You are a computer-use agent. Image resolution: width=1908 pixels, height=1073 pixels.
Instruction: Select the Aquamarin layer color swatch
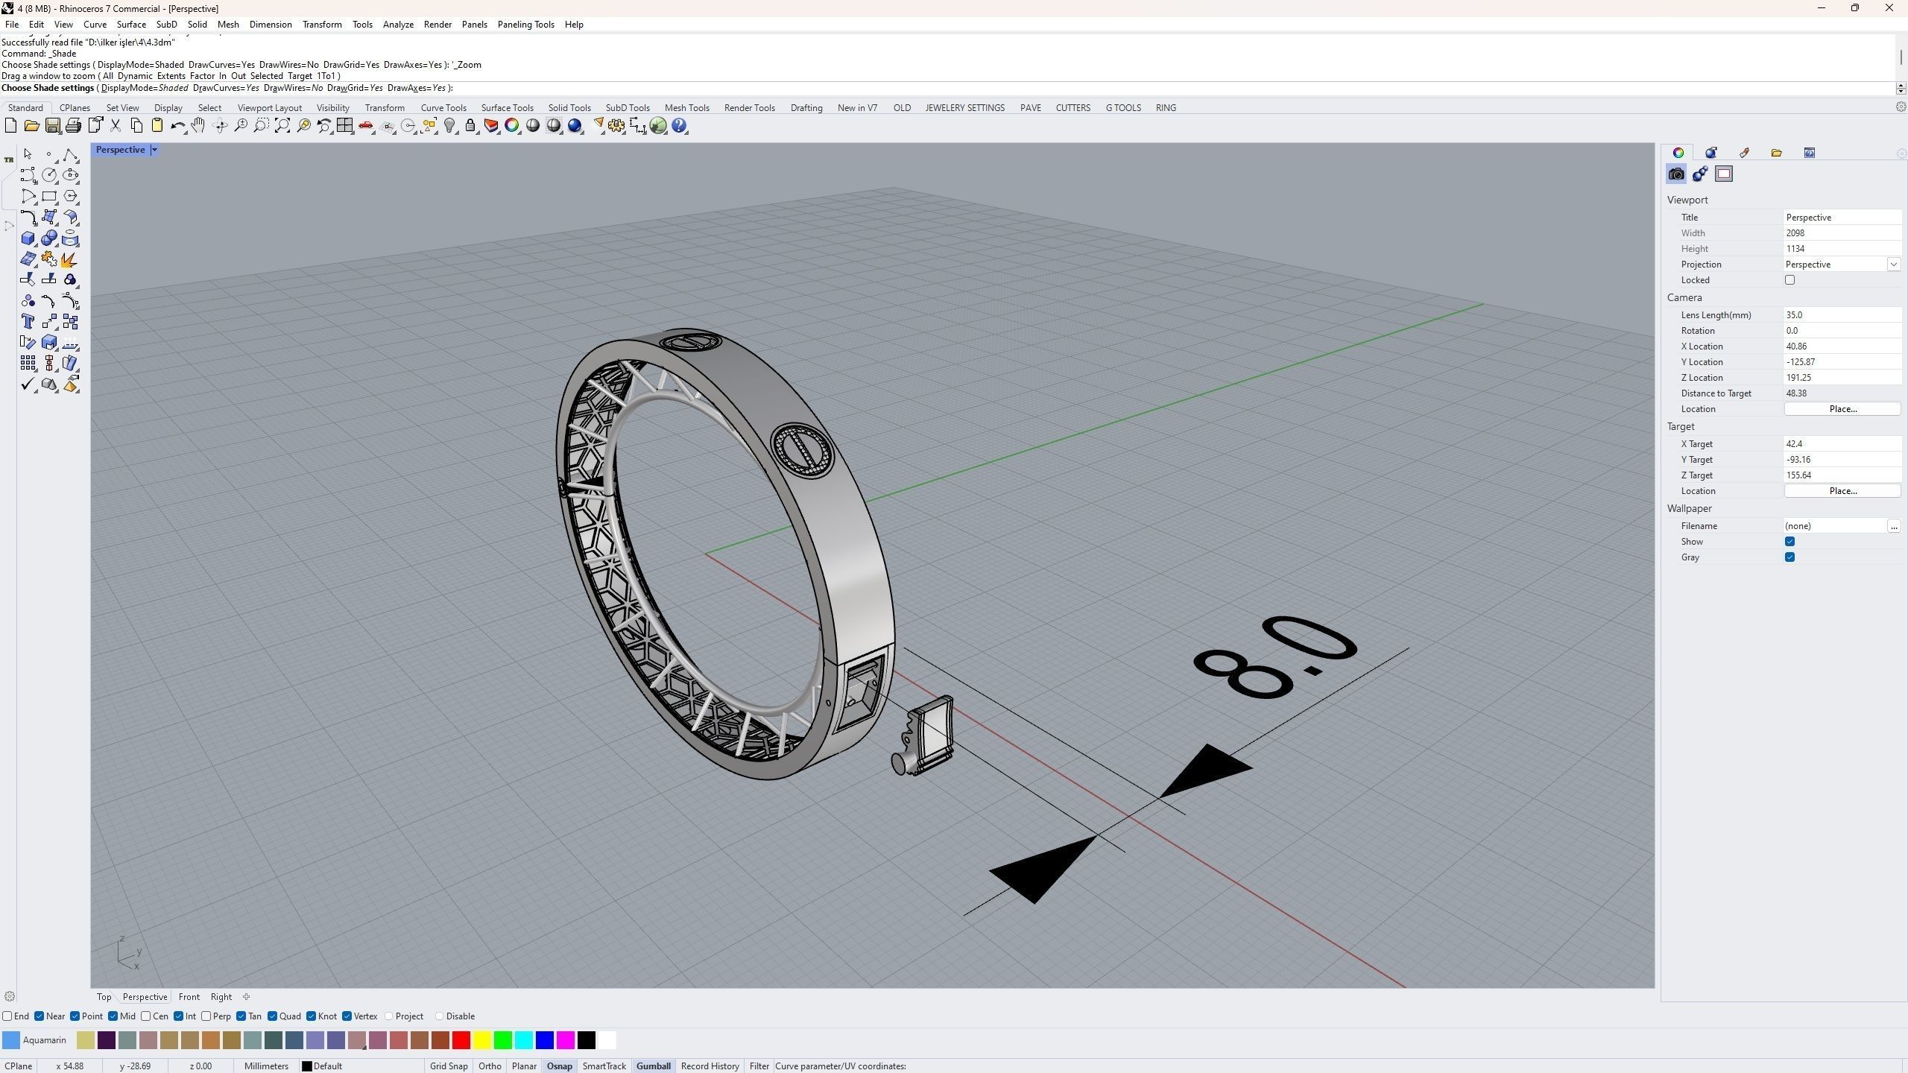11,1040
